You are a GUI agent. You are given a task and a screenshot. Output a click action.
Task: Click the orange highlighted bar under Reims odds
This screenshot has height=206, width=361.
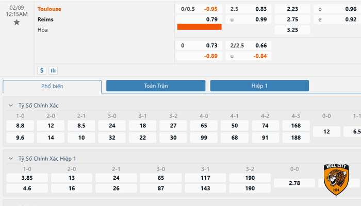(x=199, y=27)
